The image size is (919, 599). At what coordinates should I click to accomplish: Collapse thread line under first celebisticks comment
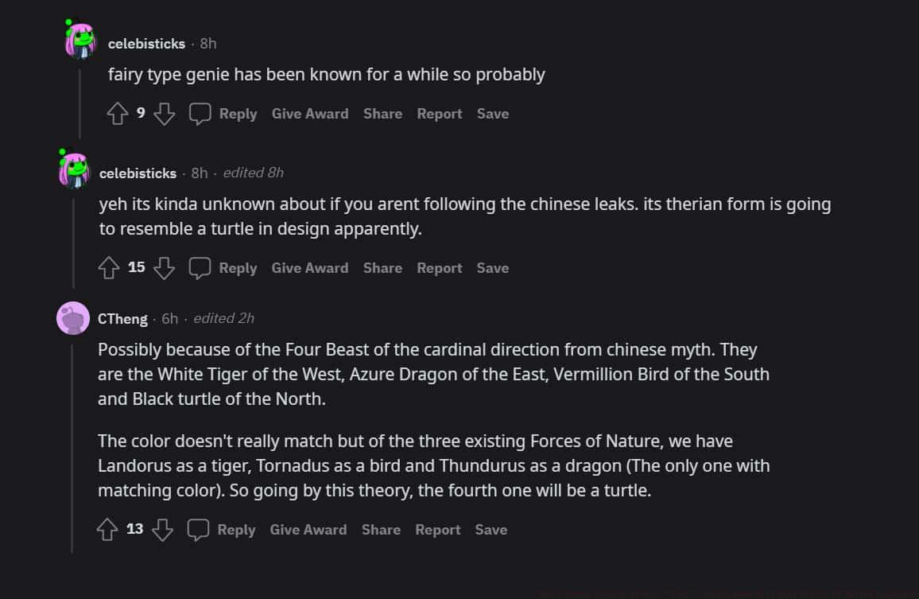(x=79, y=103)
